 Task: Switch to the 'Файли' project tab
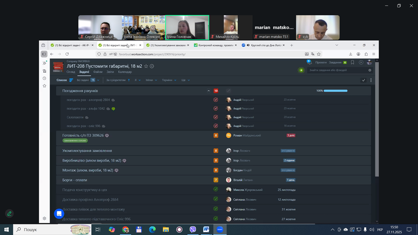coord(98,72)
